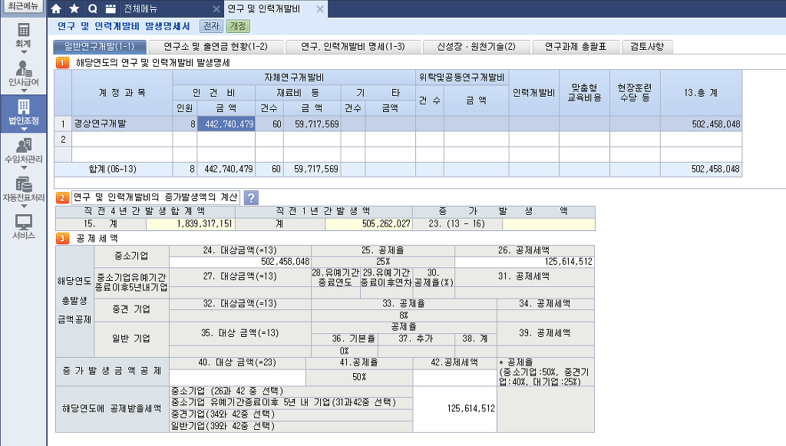Go to 신성장·원천기술(2) tab
The height and width of the screenshot is (446, 786).
[476, 47]
